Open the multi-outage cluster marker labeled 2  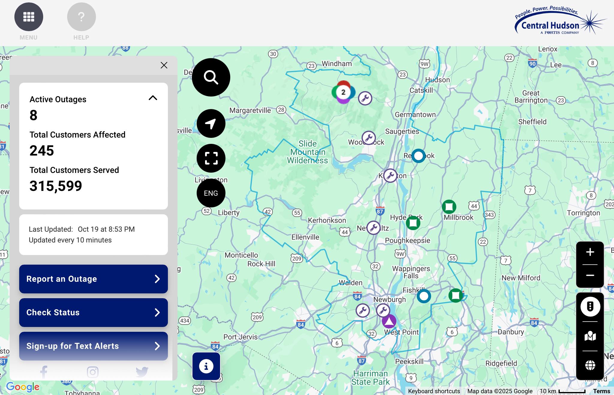tap(343, 92)
